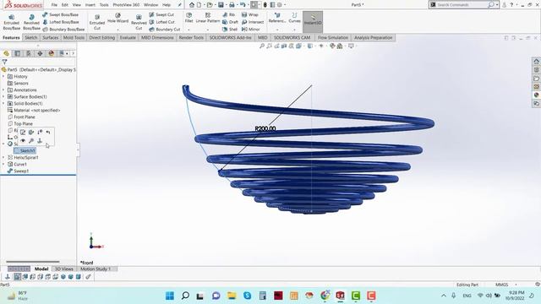The width and height of the screenshot is (541, 304).
Task: Switch to the SOLIDWORKS CAM tab
Action: 292,37
